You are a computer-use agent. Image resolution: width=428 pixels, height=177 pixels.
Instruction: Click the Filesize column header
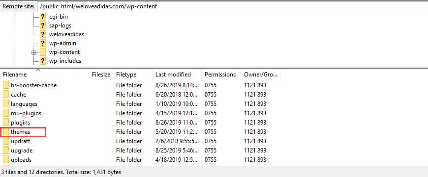[x=94, y=75]
